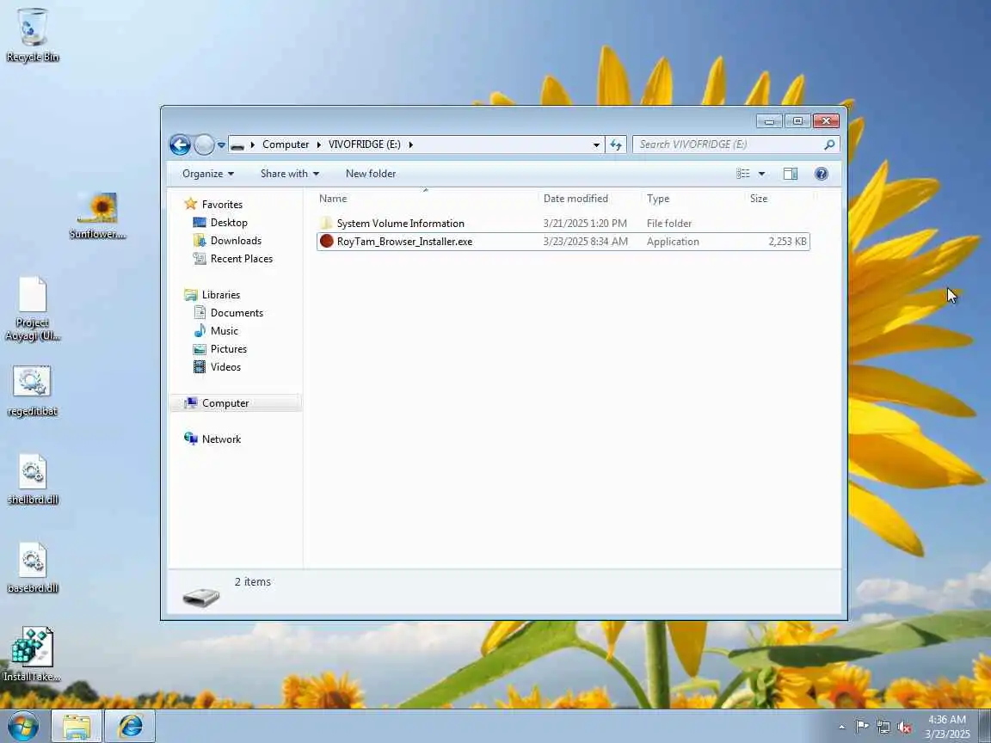Image resolution: width=991 pixels, height=743 pixels.
Task: Click muted volume tray icon
Action: (x=904, y=728)
